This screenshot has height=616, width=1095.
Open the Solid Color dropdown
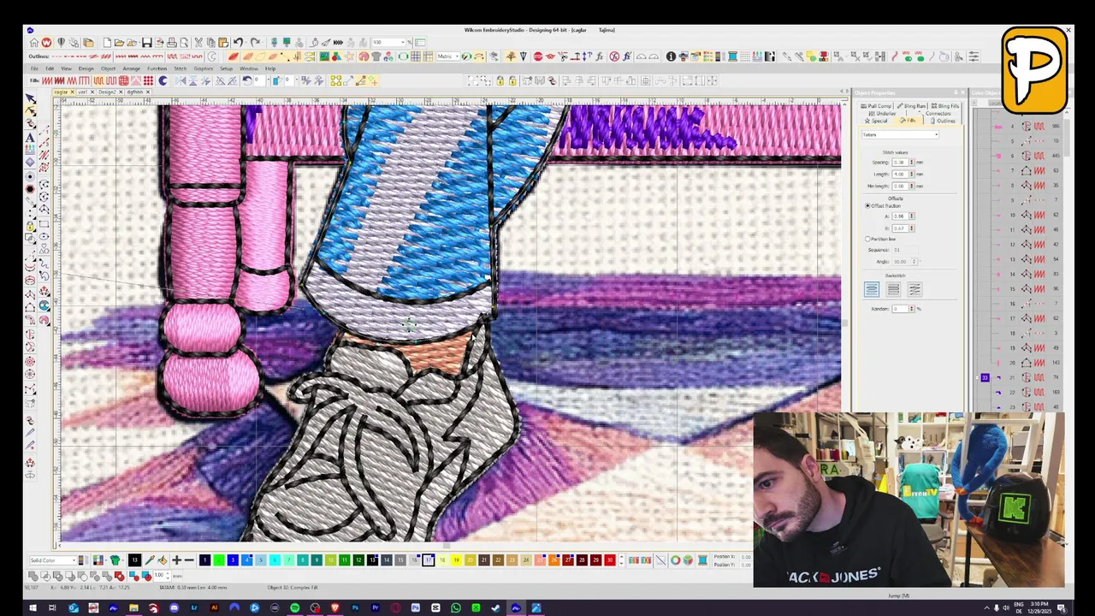pyautogui.click(x=53, y=560)
